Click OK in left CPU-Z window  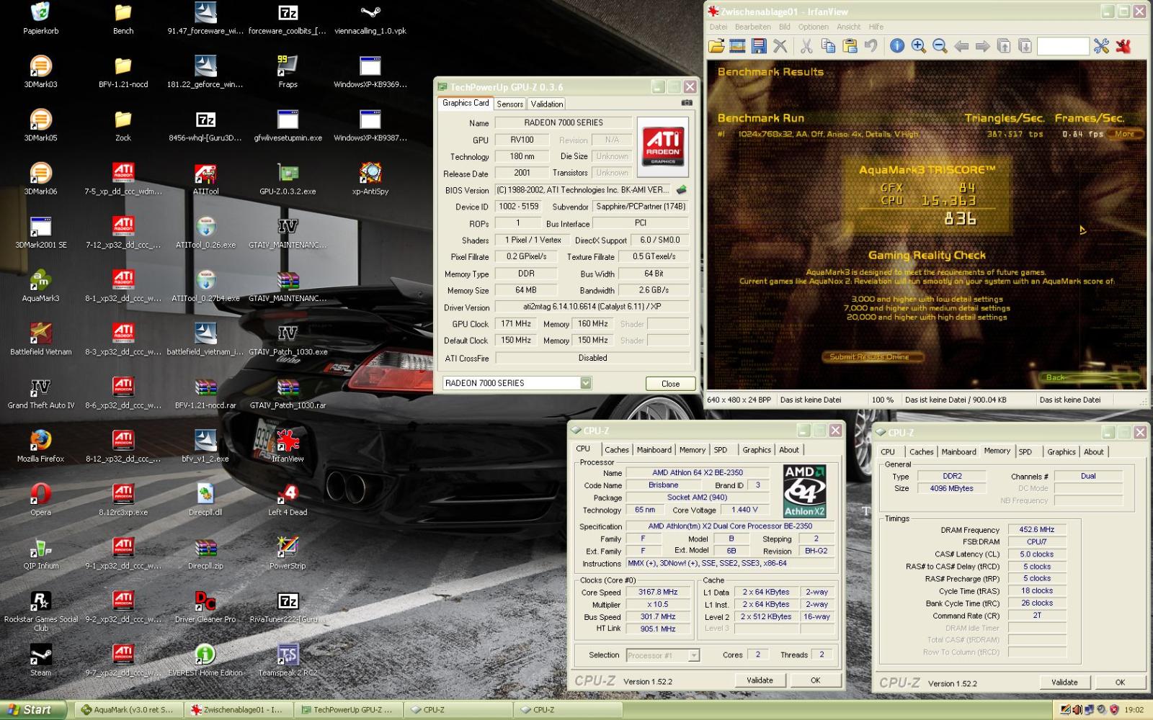coord(815,680)
